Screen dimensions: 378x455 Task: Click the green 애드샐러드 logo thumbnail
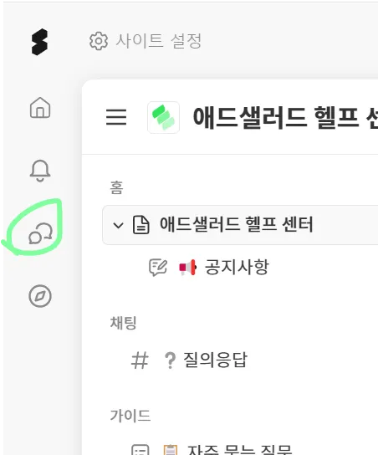[x=163, y=117]
